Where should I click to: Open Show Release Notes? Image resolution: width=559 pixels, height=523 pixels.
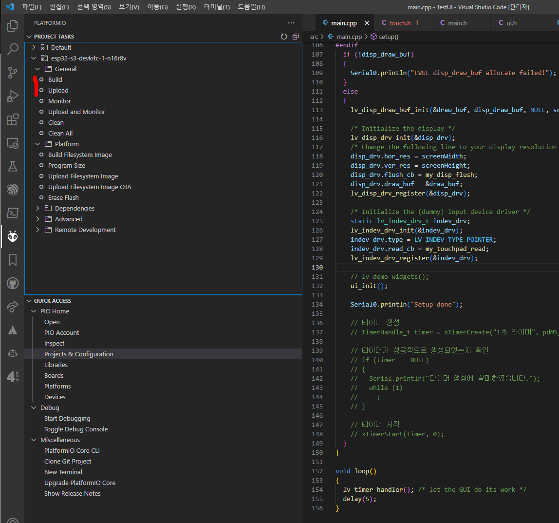(x=73, y=493)
